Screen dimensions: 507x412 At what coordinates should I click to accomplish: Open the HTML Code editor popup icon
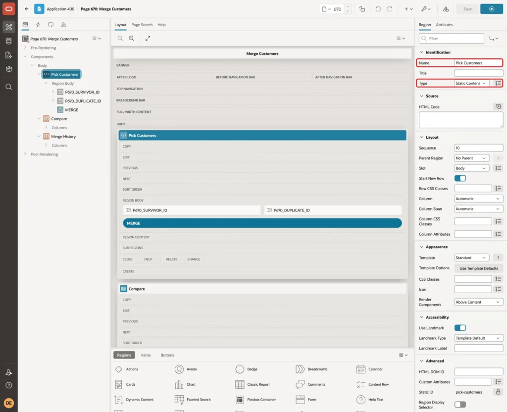pyautogui.click(x=498, y=107)
